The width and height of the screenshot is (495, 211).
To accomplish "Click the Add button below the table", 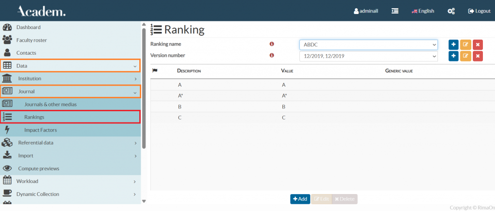I will tap(300, 199).
